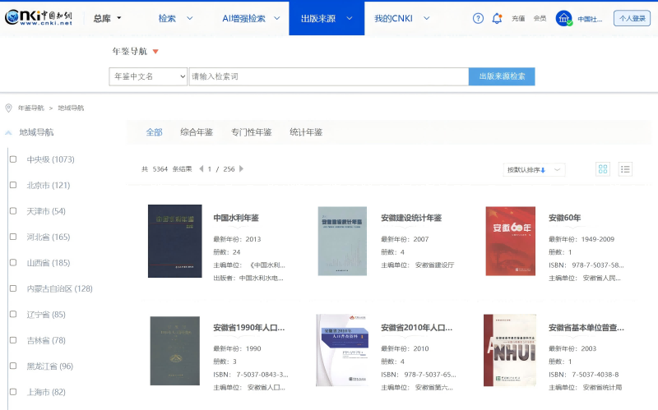Go to next results page arrow
Viewport: 658px width, 410px height.
point(241,169)
